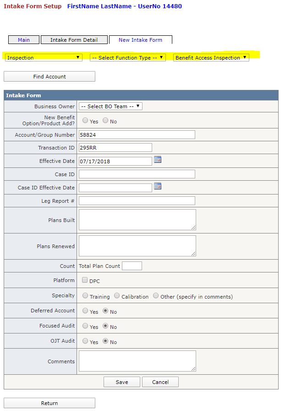Open the Inspection dropdown

(x=44, y=57)
